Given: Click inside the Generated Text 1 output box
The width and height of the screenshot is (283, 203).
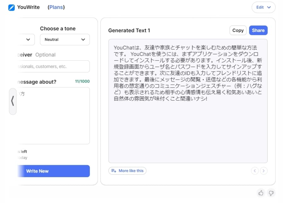Looking at the screenshot, I should click(x=188, y=101).
